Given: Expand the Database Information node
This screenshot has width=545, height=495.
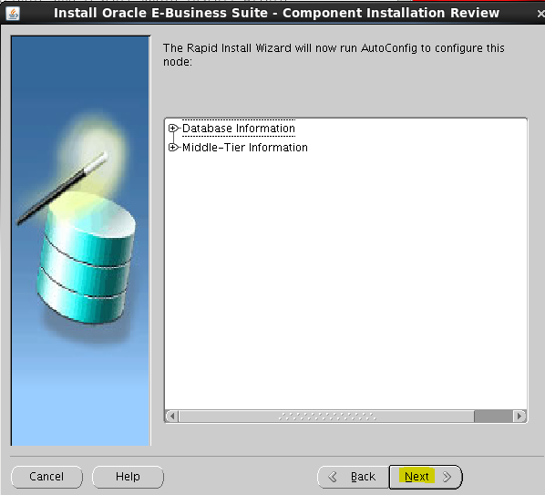Looking at the screenshot, I should tap(172, 129).
